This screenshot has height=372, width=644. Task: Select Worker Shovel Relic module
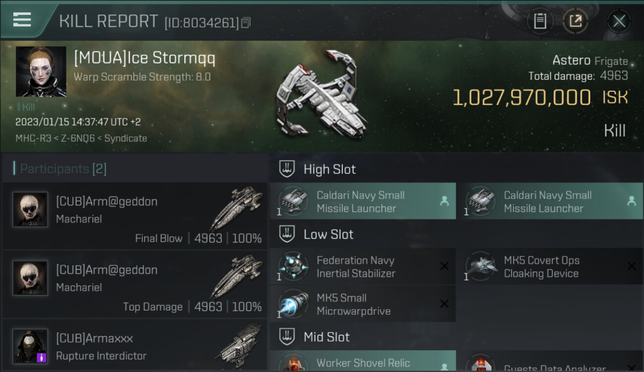pos(363,361)
